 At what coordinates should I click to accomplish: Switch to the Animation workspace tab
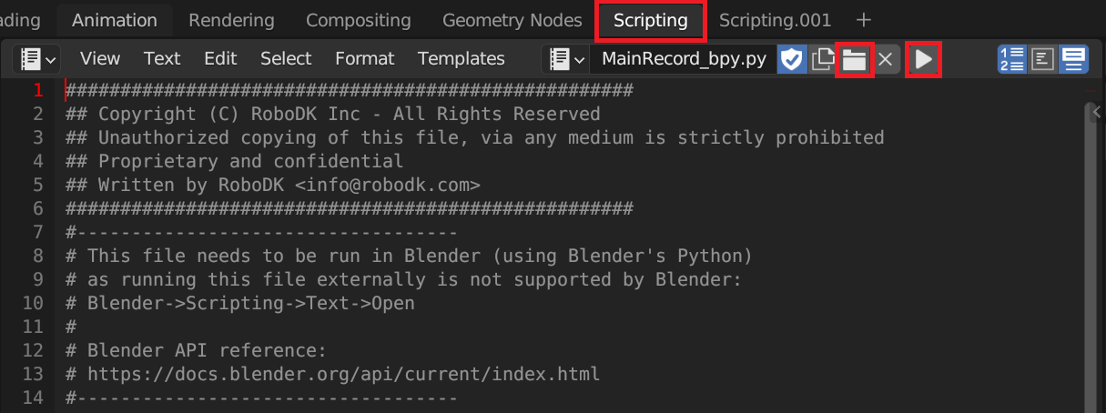[115, 20]
